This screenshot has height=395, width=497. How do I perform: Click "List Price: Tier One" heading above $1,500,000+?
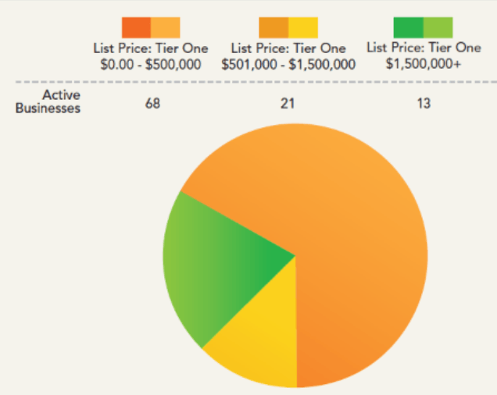(x=423, y=48)
